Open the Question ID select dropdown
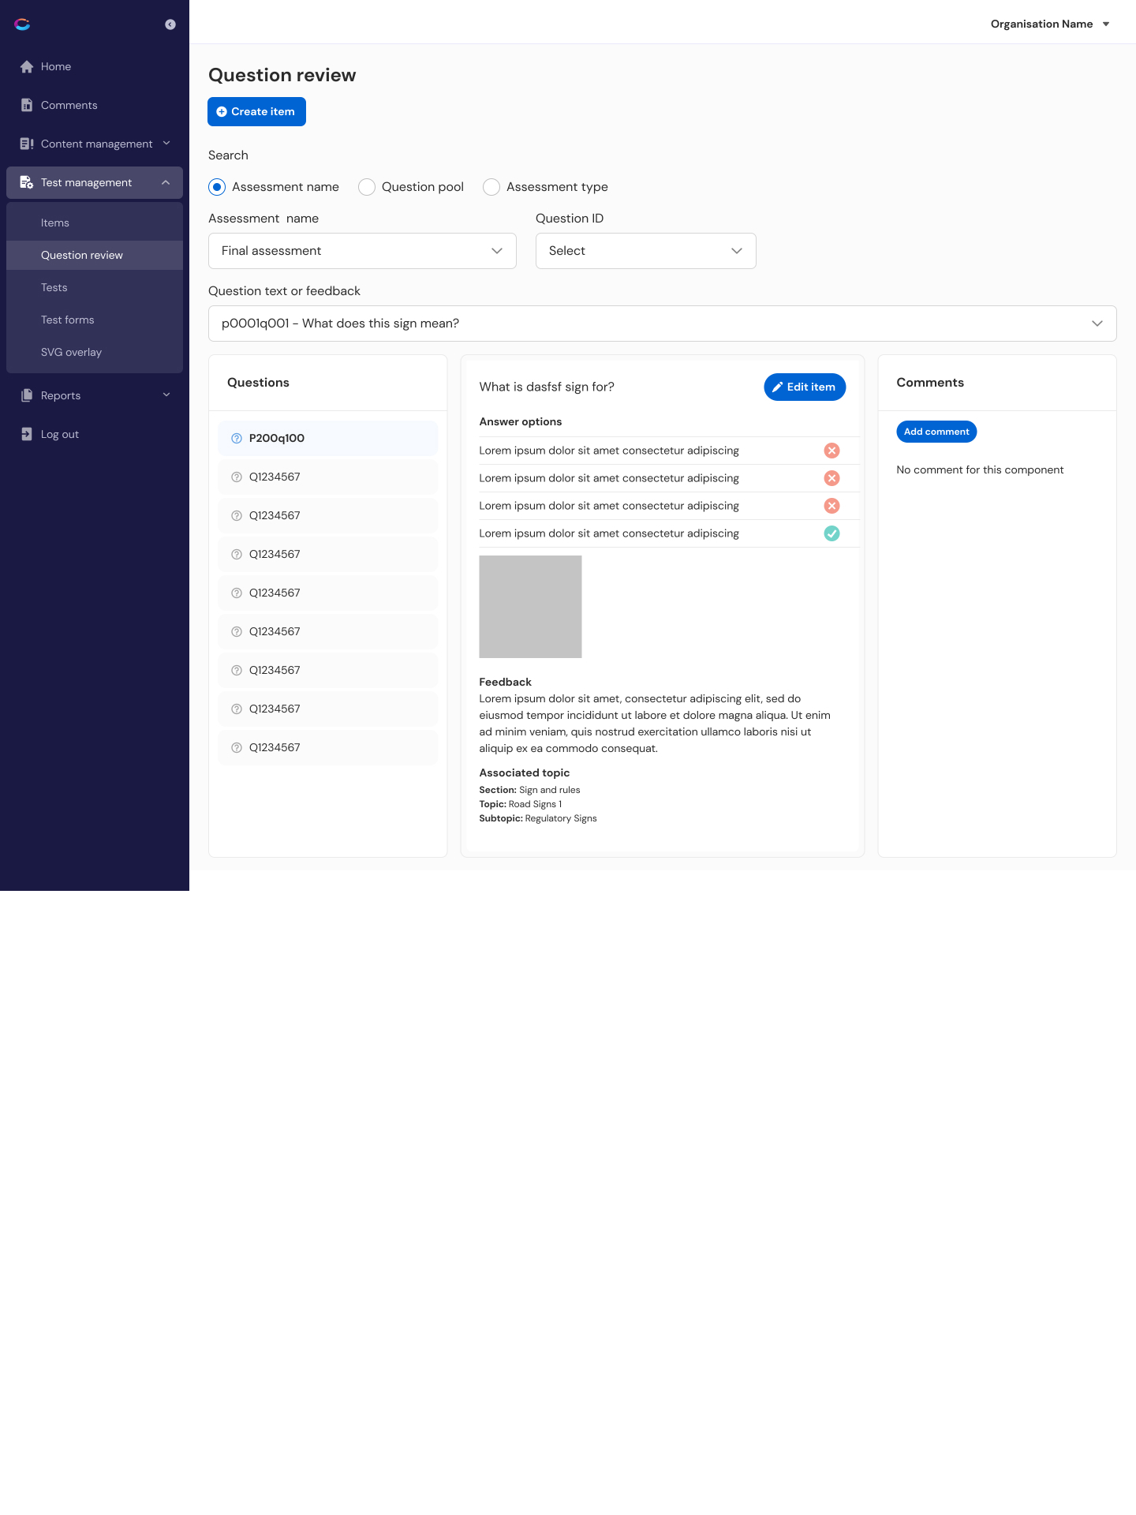The width and height of the screenshot is (1136, 1515). point(645,252)
